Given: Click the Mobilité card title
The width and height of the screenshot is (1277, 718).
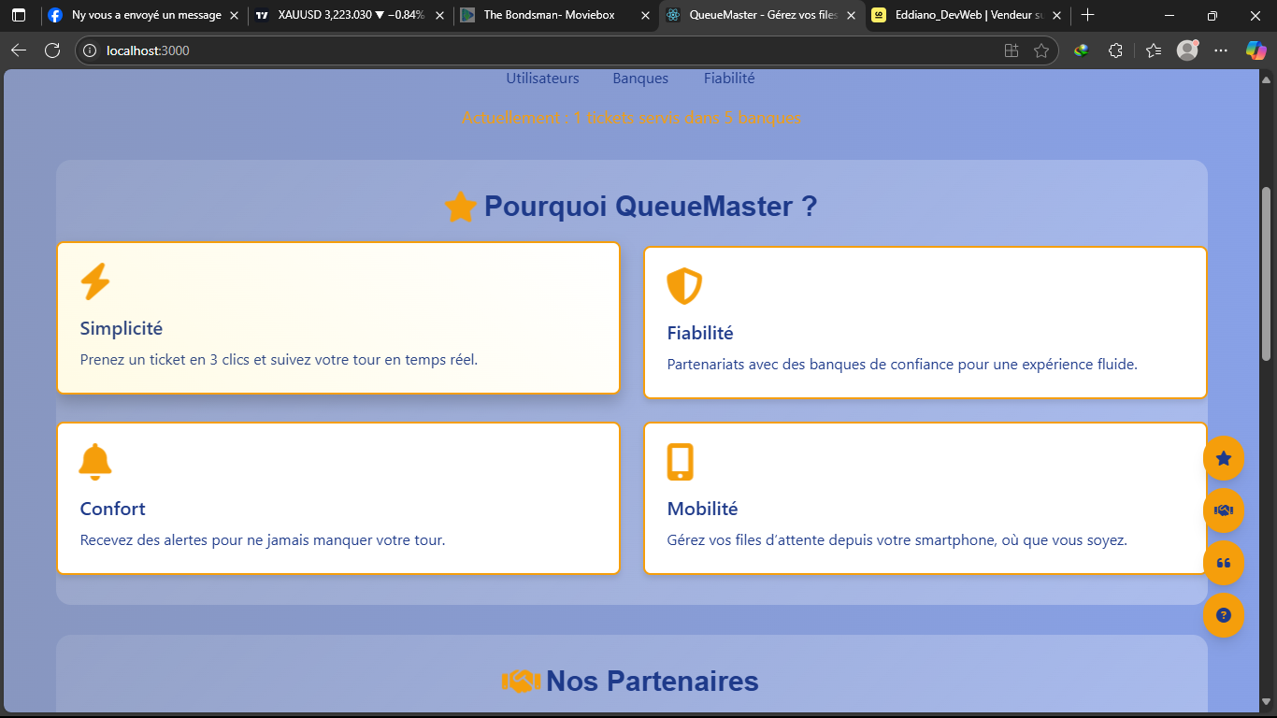Looking at the screenshot, I should pyautogui.click(x=702, y=509).
